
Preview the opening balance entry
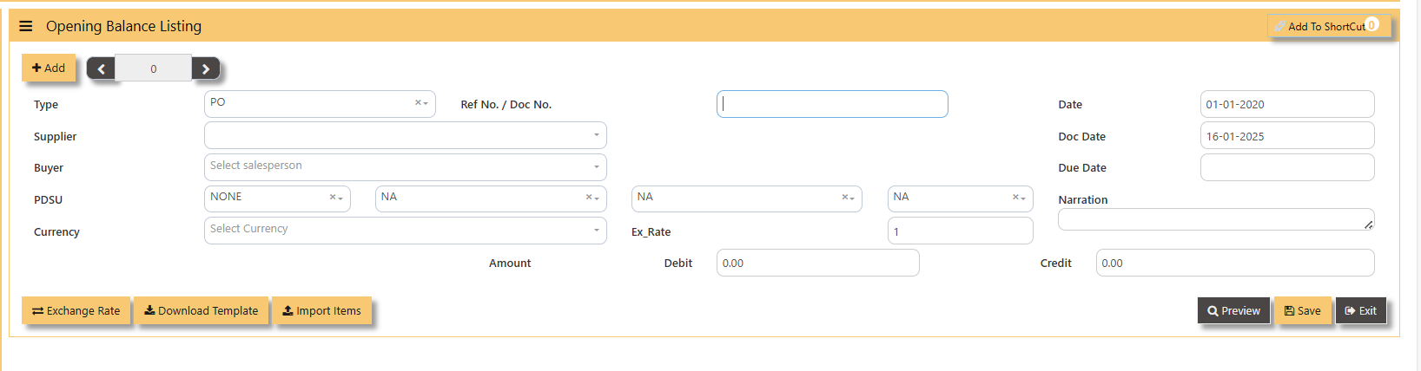[1233, 310]
